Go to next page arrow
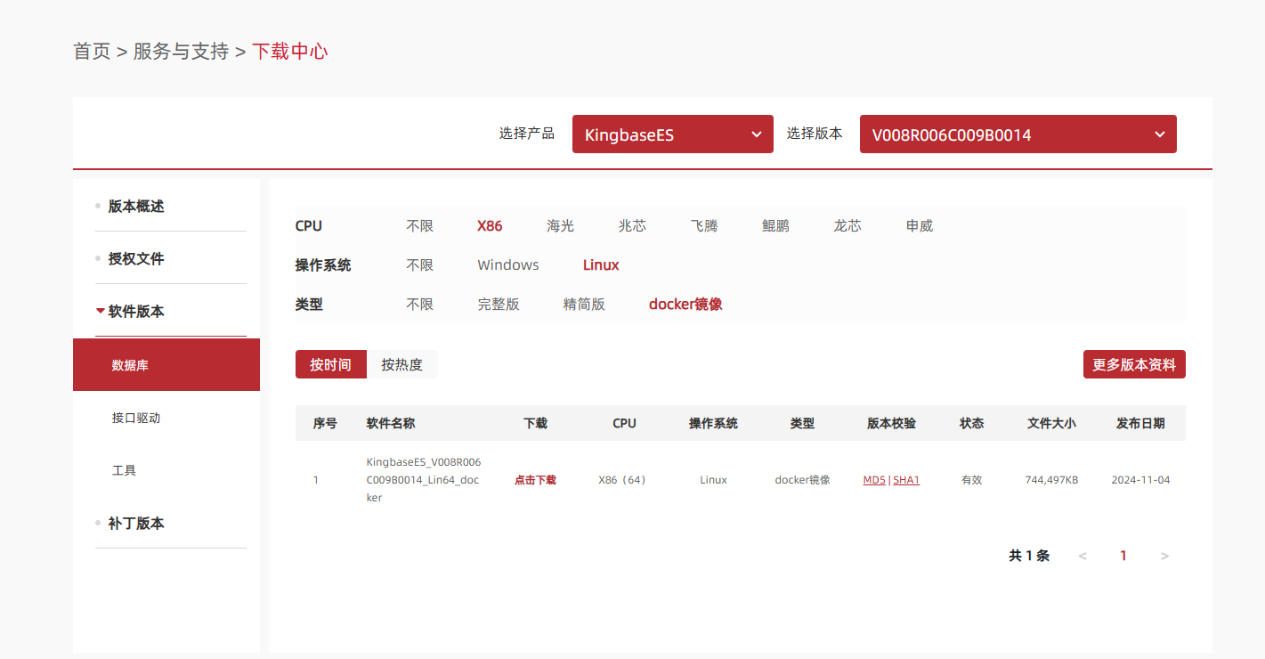Viewport: 1265px width, 659px height. coord(1164,556)
